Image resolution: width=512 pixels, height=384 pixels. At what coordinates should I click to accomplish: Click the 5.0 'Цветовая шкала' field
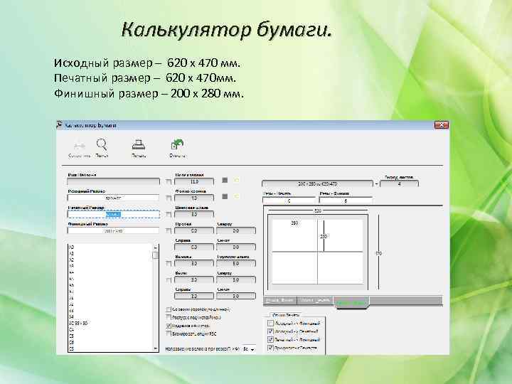pos(194,214)
